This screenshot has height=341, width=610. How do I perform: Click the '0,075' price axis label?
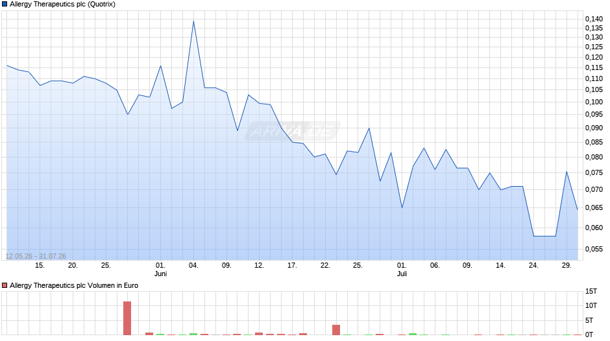[594, 172]
